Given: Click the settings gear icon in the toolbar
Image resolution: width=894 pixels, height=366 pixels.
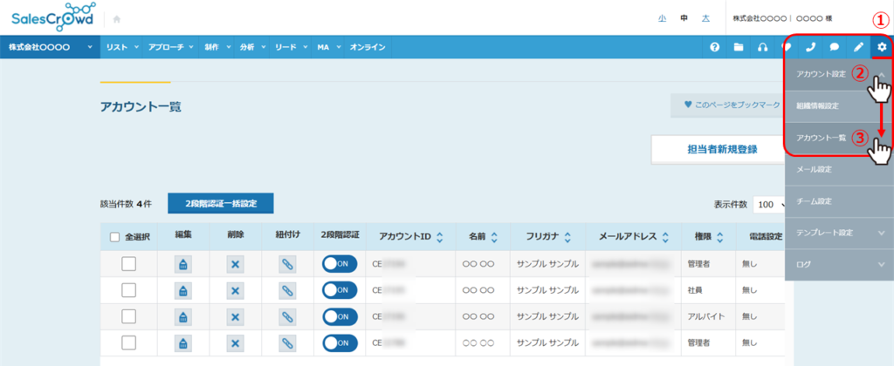Looking at the screenshot, I should 881,47.
